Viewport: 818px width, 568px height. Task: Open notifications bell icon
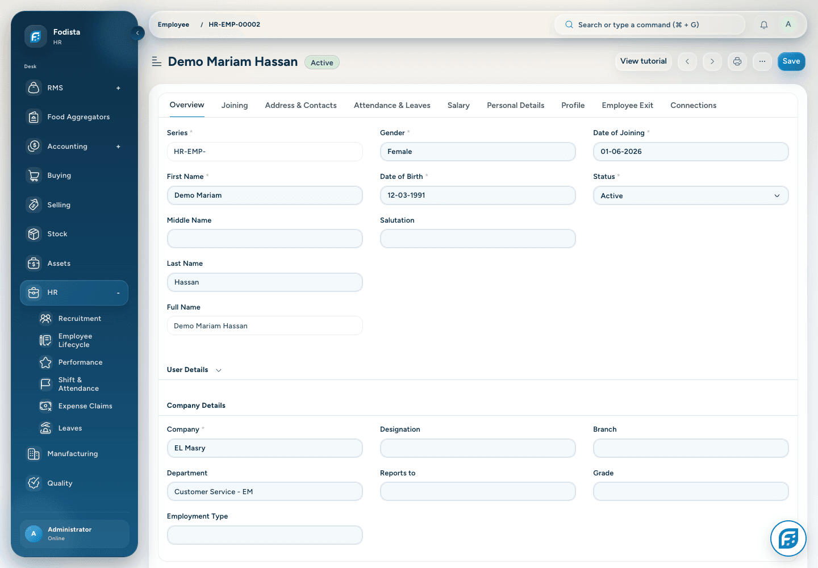[x=764, y=25]
